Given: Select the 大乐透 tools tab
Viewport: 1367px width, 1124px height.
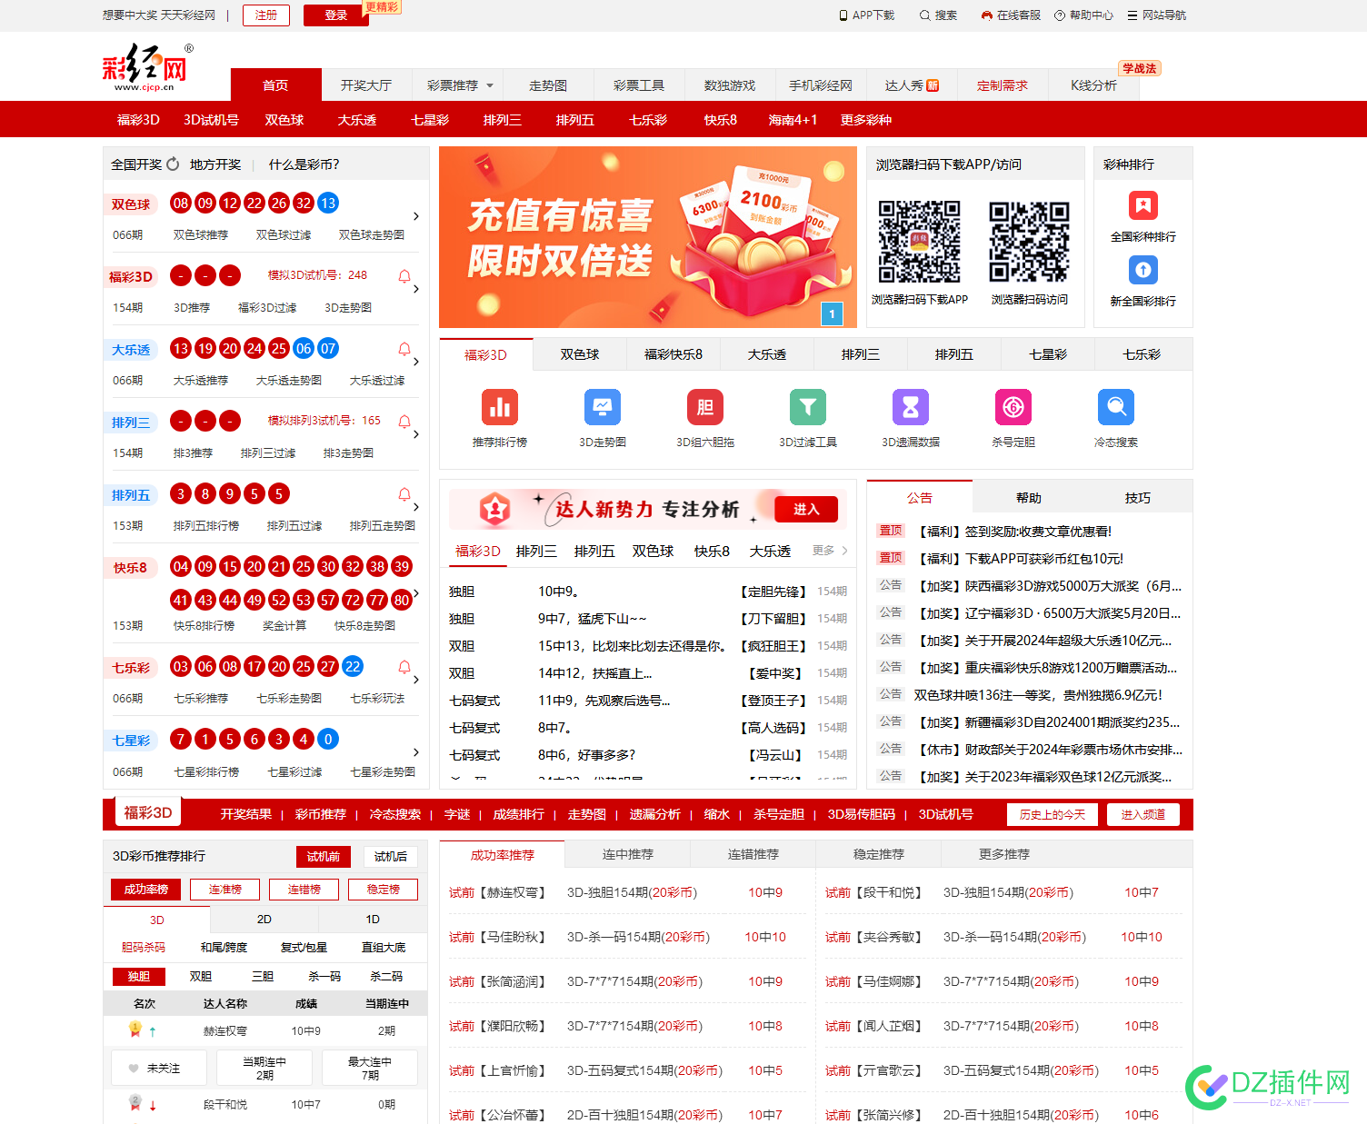Looking at the screenshot, I should click(x=767, y=354).
